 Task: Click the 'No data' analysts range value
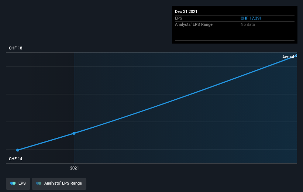(248, 25)
